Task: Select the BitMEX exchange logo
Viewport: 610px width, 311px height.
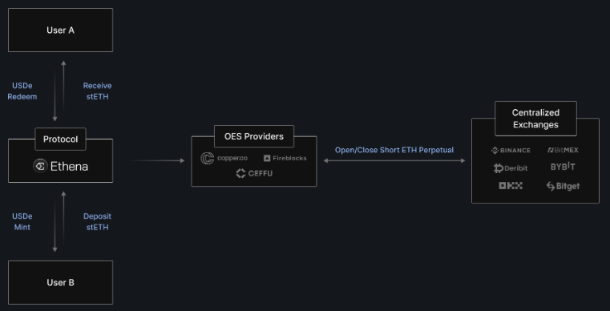Action: (563, 150)
